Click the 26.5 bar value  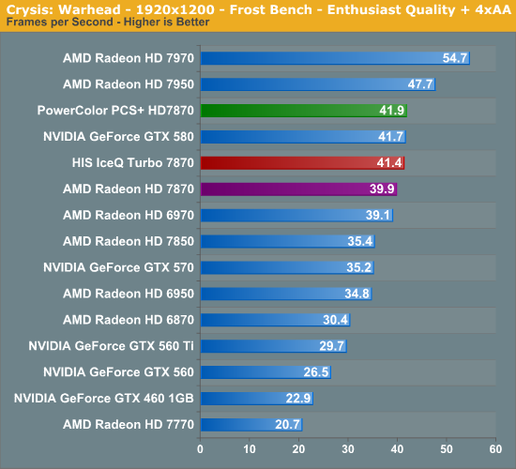316,372
